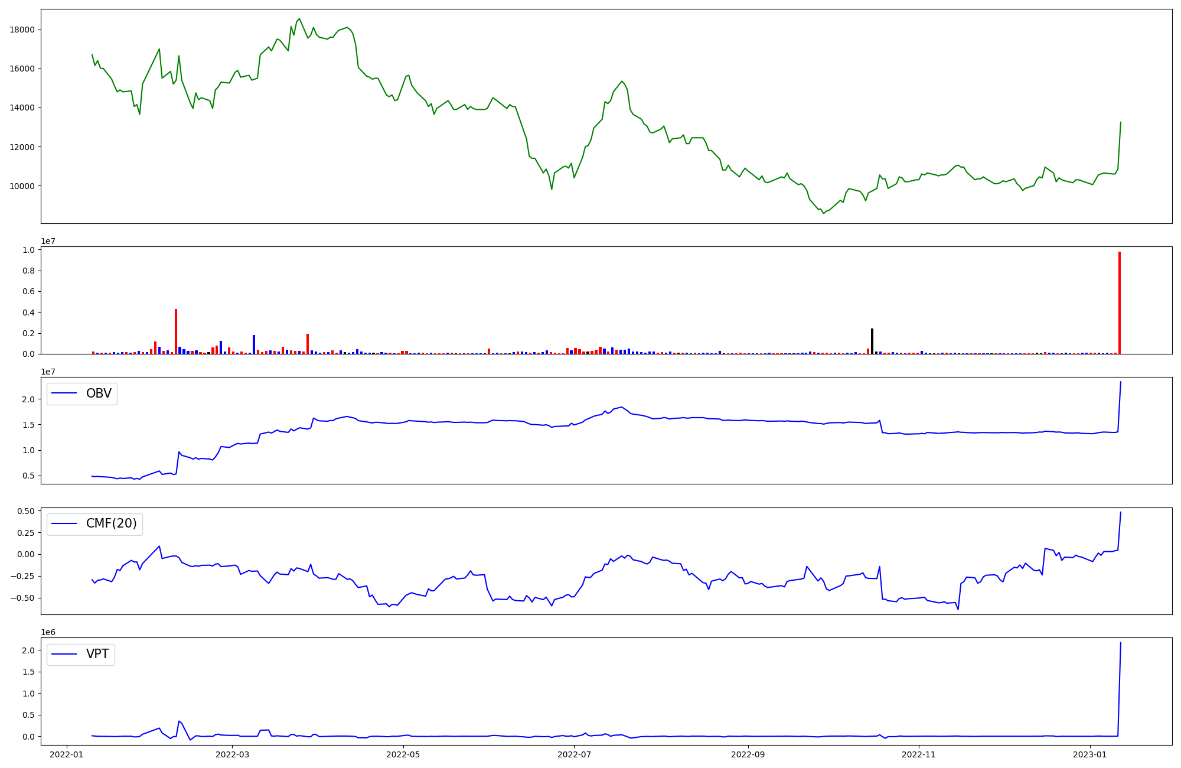Click the tallest red volume bar at far right

pos(1119,302)
